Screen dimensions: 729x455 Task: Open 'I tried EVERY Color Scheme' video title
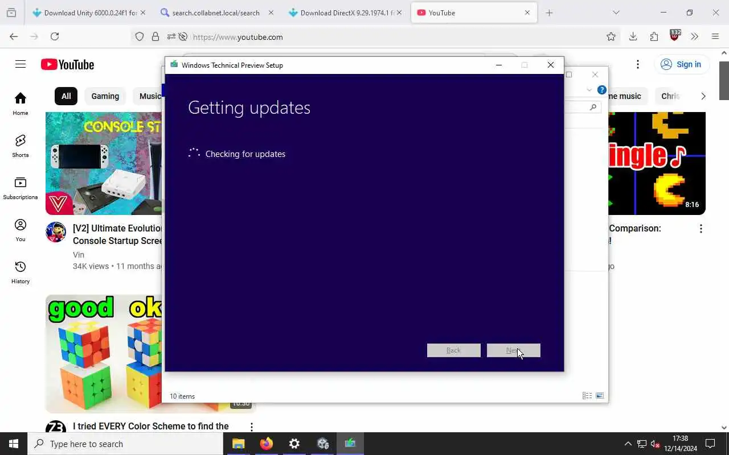click(151, 426)
